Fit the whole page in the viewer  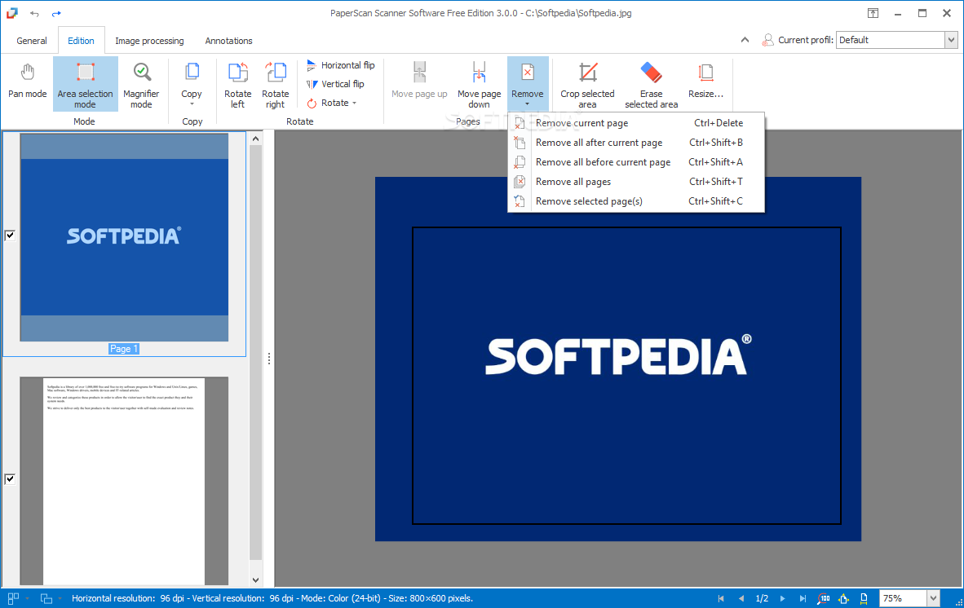(843, 598)
